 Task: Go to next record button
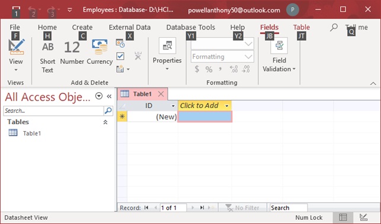click(193, 208)
